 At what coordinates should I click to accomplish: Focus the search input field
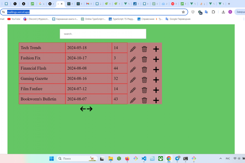click(103, 34)
